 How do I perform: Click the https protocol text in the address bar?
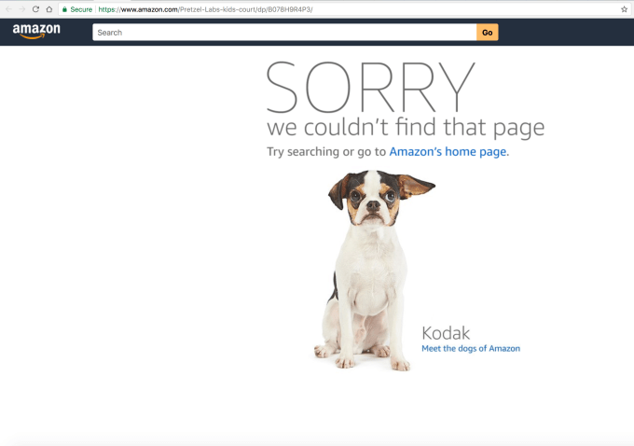pyautogui.click(x=106, y=9)
